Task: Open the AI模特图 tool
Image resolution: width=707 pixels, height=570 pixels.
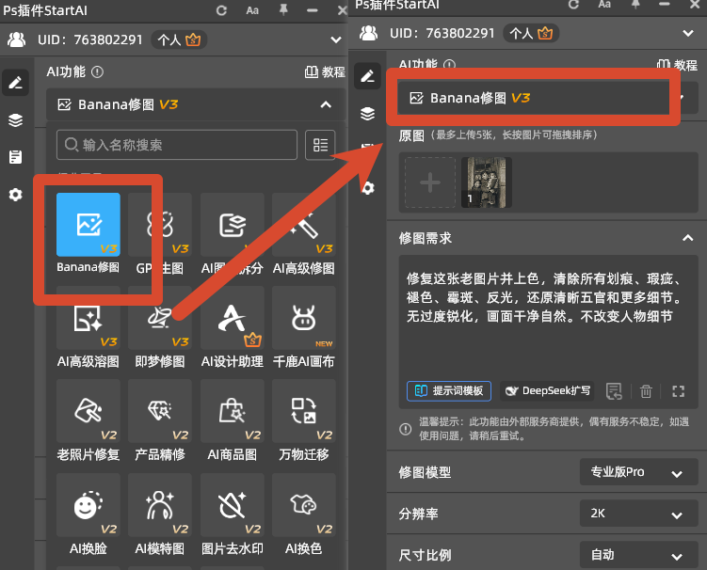Action: pyautogui.click(x=160, y=505)
